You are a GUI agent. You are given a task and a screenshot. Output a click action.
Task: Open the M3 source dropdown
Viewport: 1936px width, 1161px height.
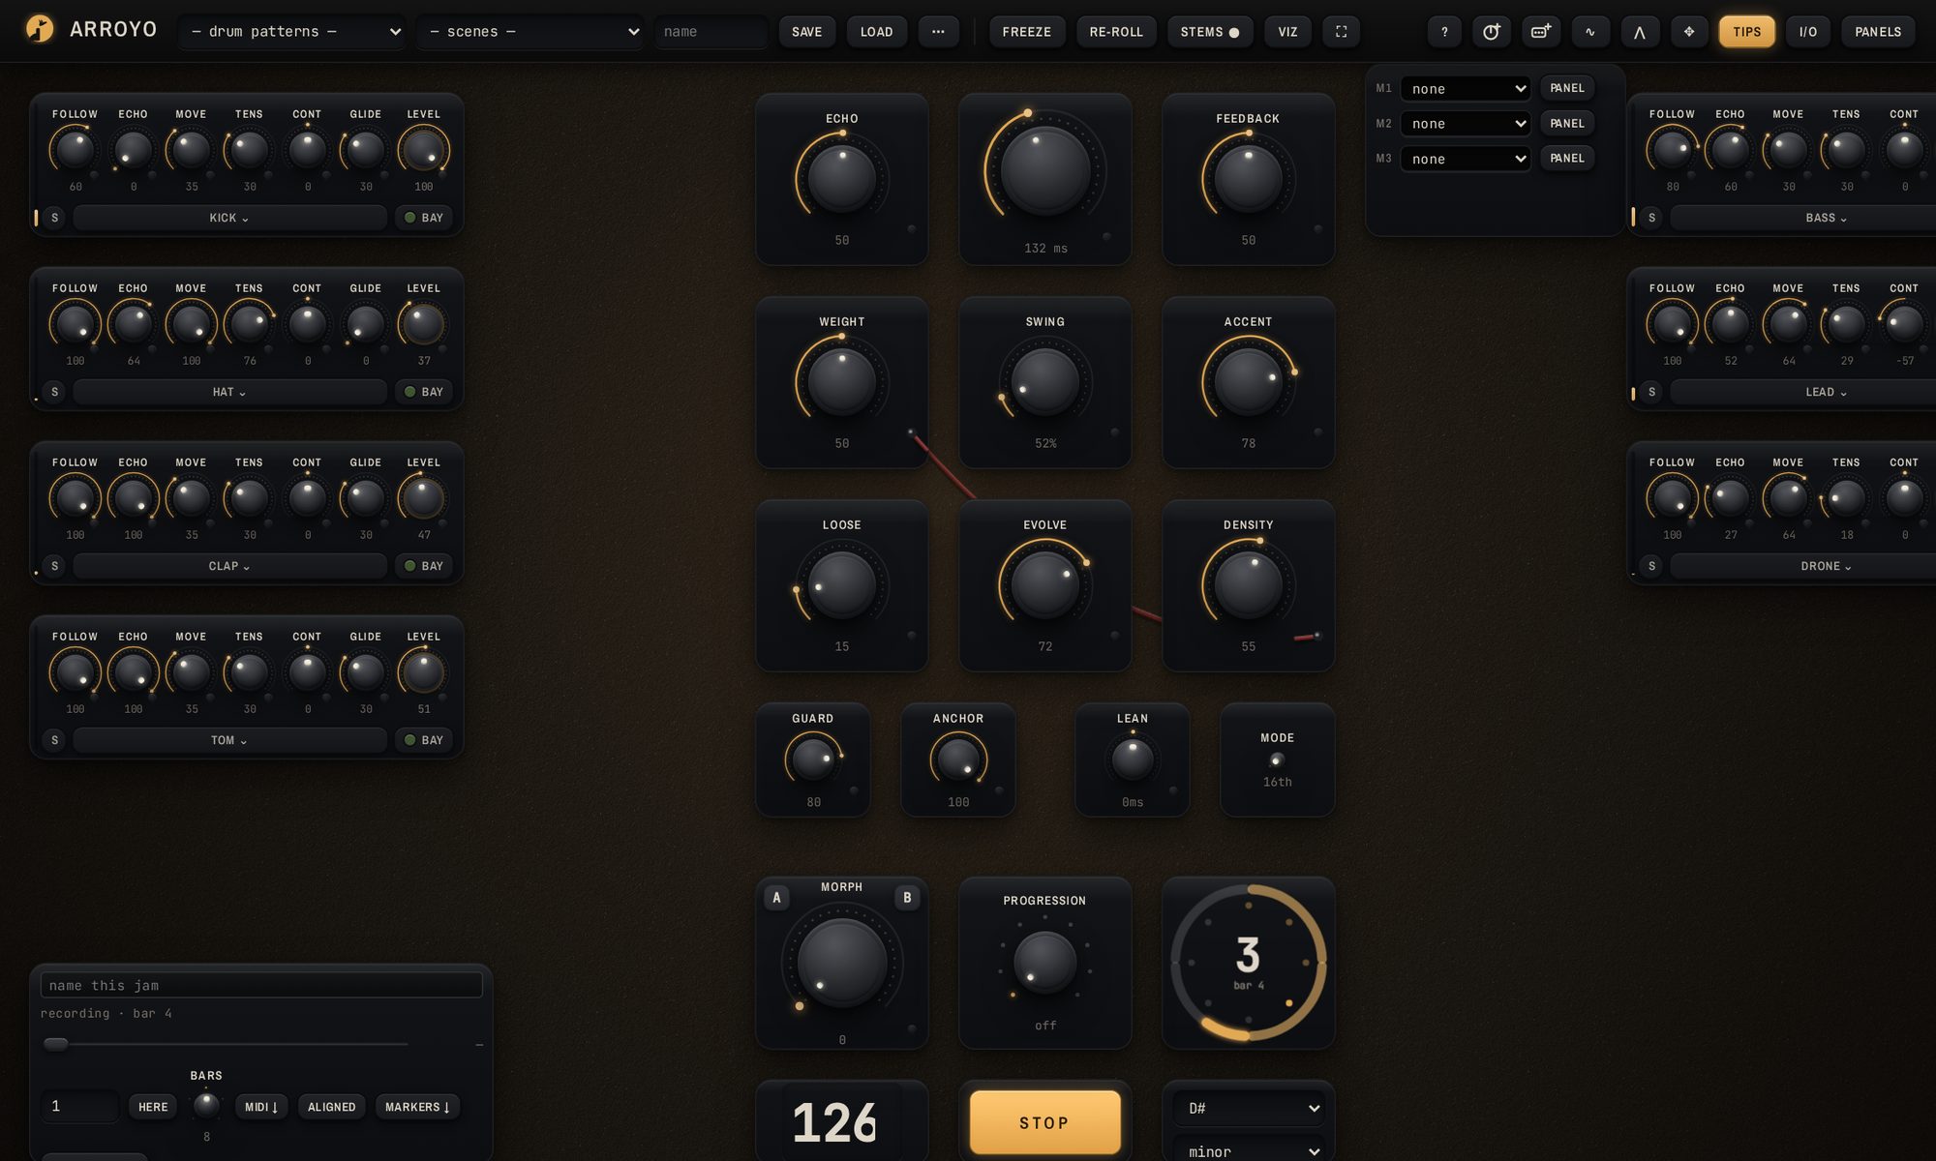[x=1466, y=159]
